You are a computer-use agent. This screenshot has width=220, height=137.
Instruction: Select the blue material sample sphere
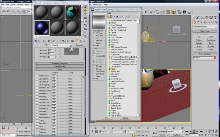click(42, 28)
